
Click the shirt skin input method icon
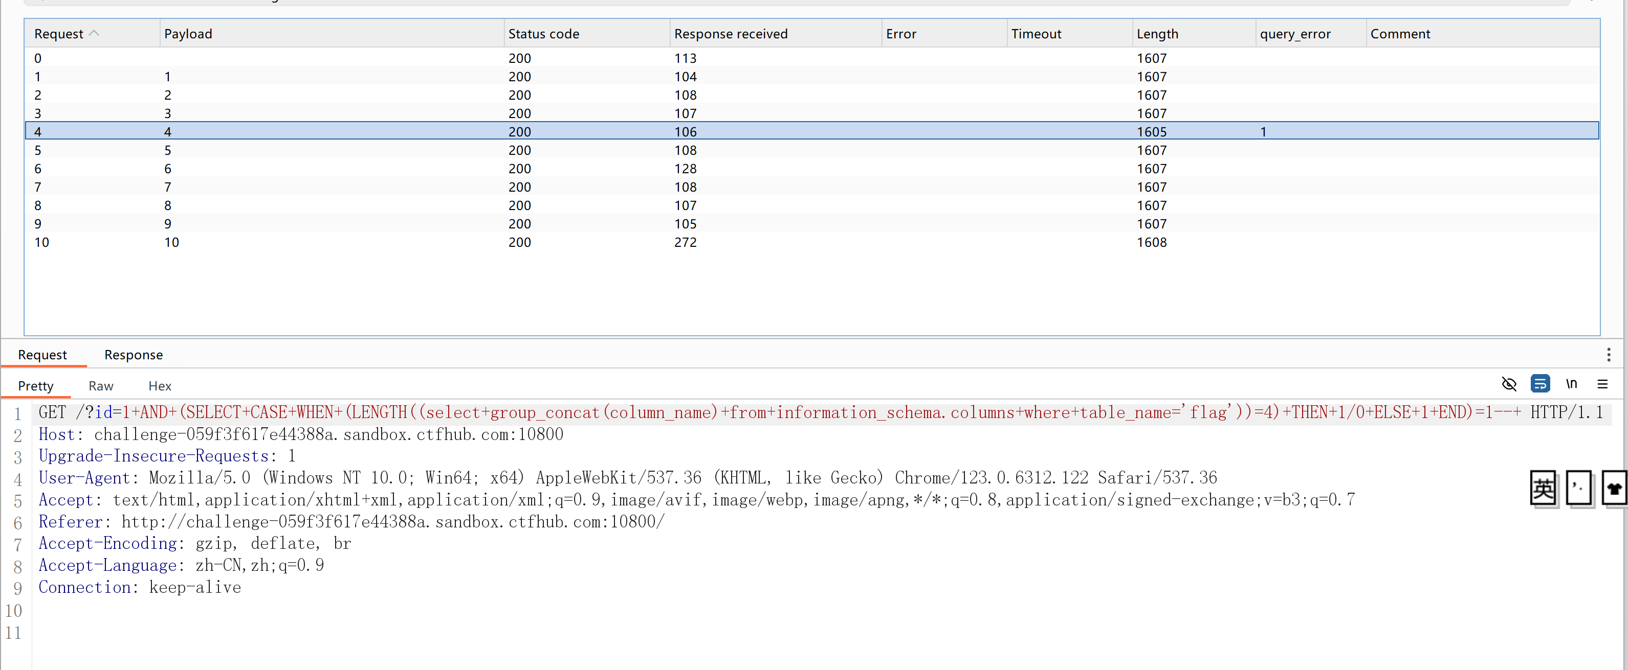(x=1614, y=488)
